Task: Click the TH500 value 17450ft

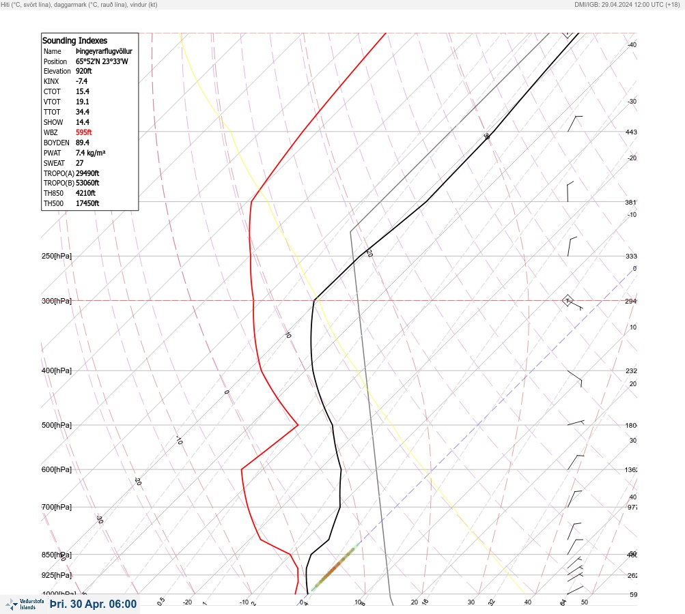Action: (x=87, y=203)
